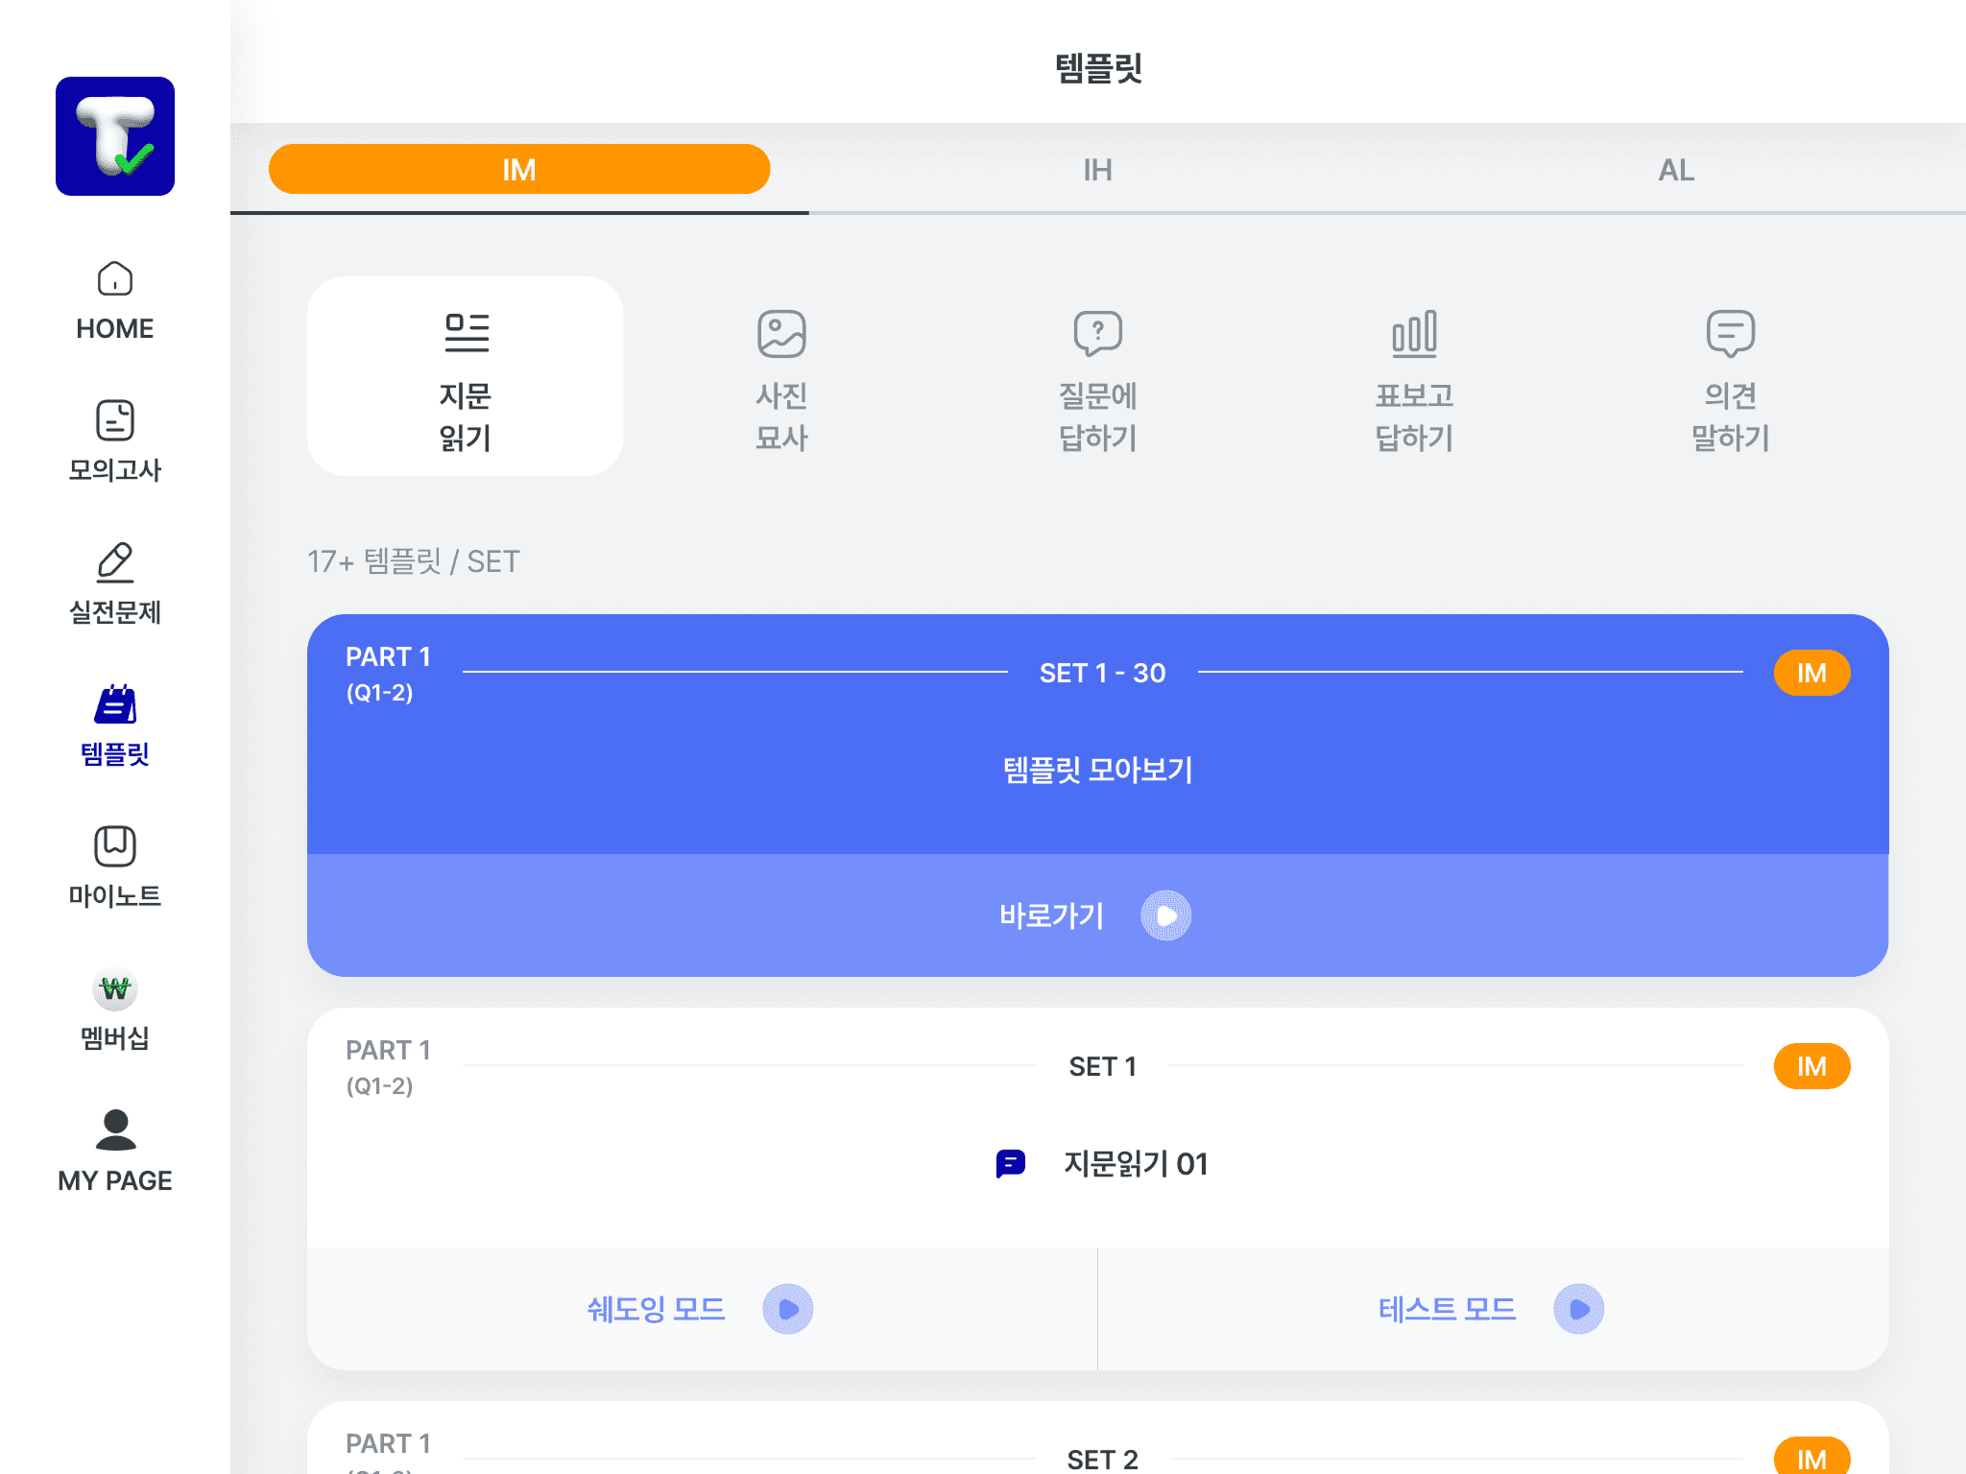This screenshot has width=1966, height=1474.
Task: Open 마이노트 bookmark section
Action: coord(115,868)
